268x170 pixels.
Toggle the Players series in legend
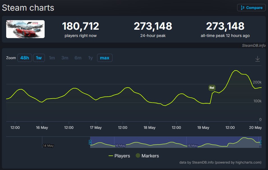[x=119, y=156]
